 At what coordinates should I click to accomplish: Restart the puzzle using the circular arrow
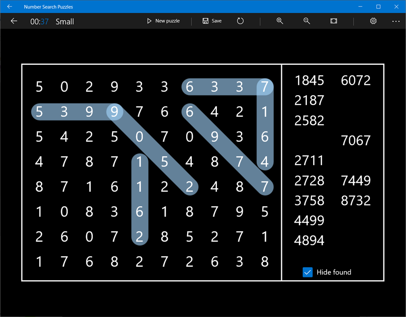coord(240,21)
